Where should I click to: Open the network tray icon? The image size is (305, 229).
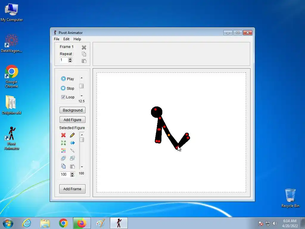tap(268, 223)
